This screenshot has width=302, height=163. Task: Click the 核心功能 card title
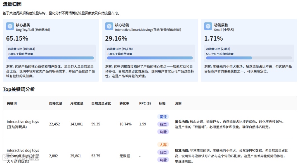[122, 25]
